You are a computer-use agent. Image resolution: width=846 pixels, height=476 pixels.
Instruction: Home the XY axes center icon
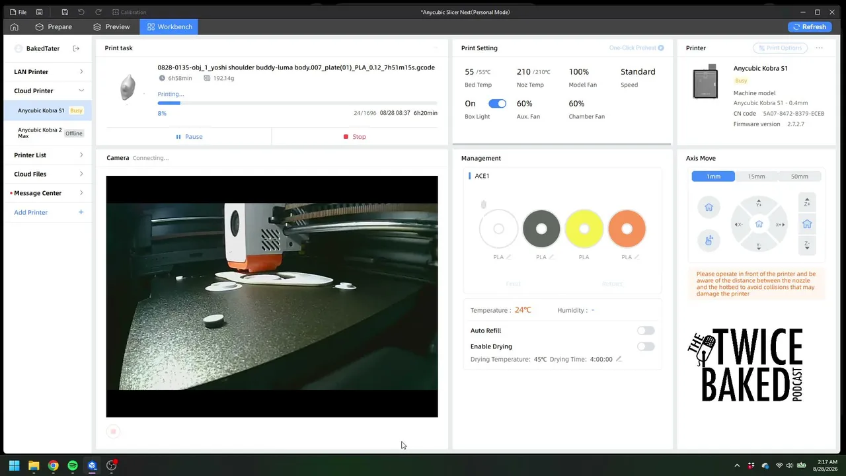point(759,225)
